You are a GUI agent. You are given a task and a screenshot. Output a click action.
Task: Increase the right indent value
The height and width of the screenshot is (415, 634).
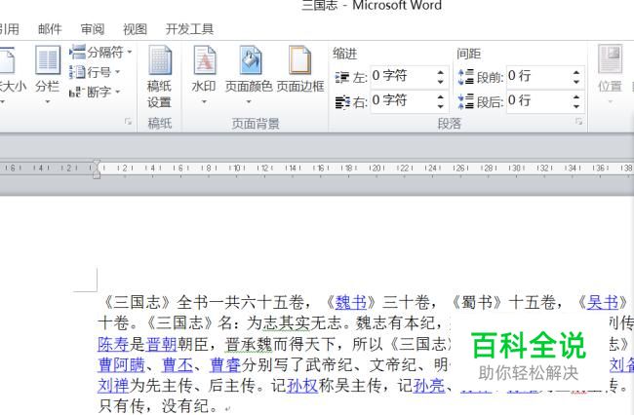(x=441, y=96)
